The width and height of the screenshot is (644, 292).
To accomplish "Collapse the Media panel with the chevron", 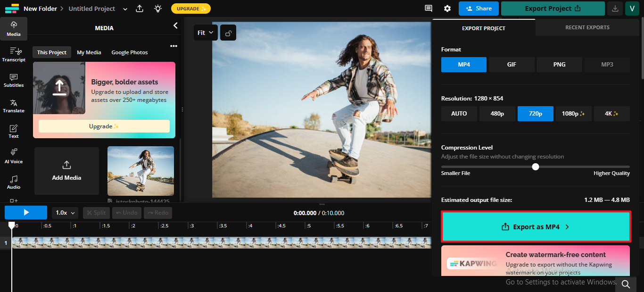I will [x=175, y=25].
